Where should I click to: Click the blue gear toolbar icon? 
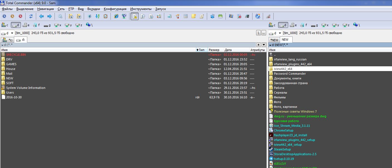coord(4,16)
